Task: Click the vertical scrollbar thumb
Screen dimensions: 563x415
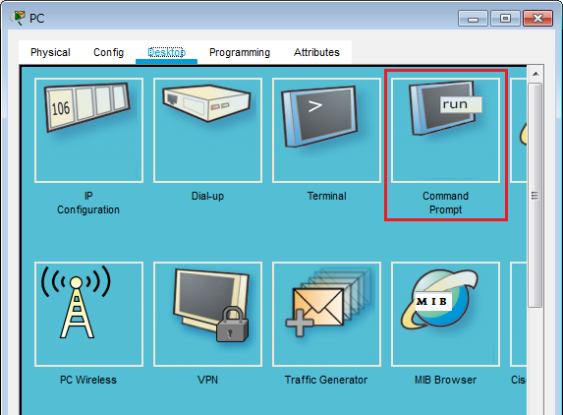Action: point(535,195)
